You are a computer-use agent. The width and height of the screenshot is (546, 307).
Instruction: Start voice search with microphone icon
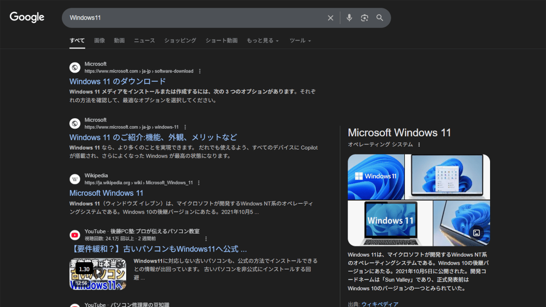click(x=349, y=18)
